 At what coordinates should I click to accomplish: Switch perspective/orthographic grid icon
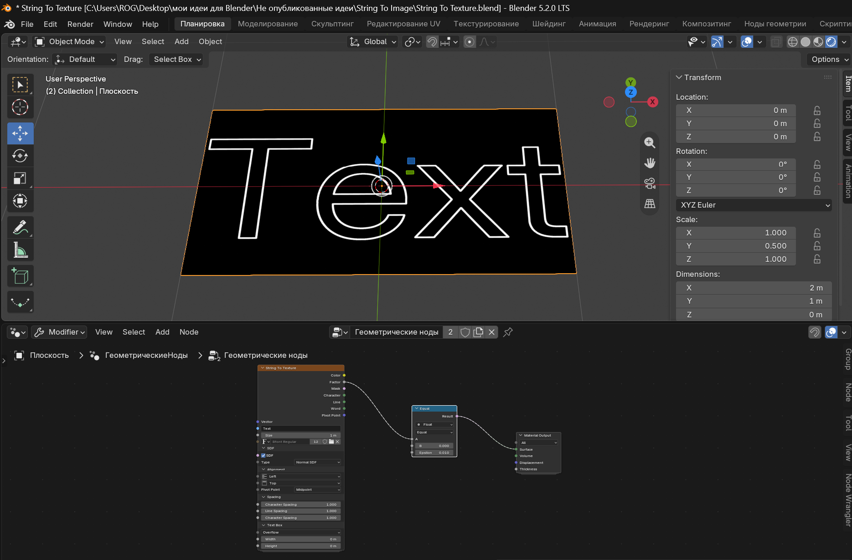pyautogui.click(x=650, y=204)
